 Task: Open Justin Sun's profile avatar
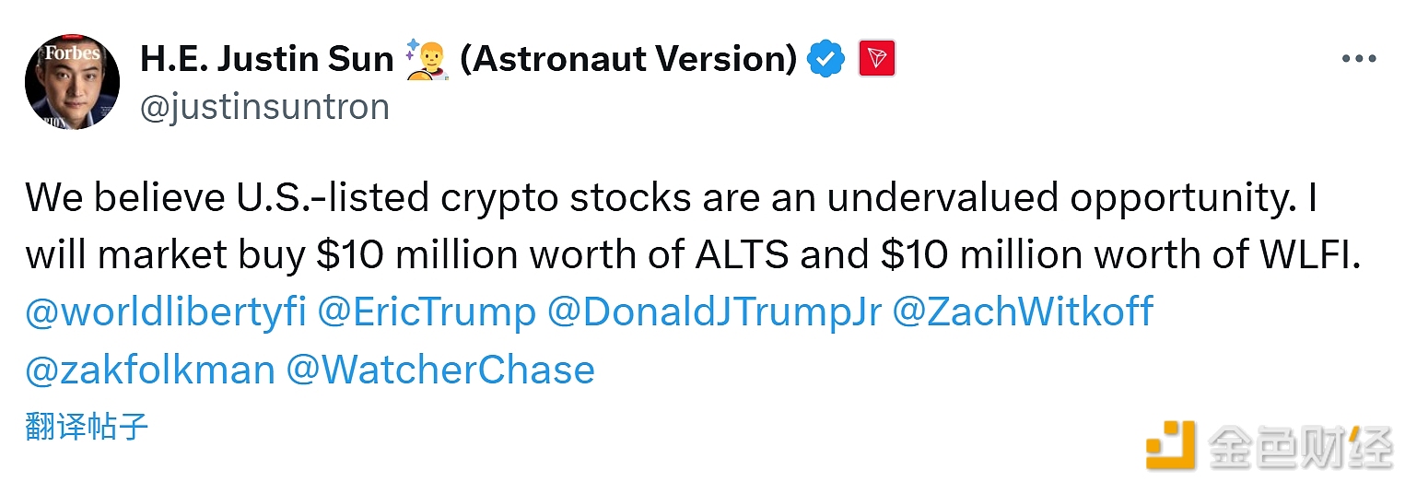[x=72, y=82]
